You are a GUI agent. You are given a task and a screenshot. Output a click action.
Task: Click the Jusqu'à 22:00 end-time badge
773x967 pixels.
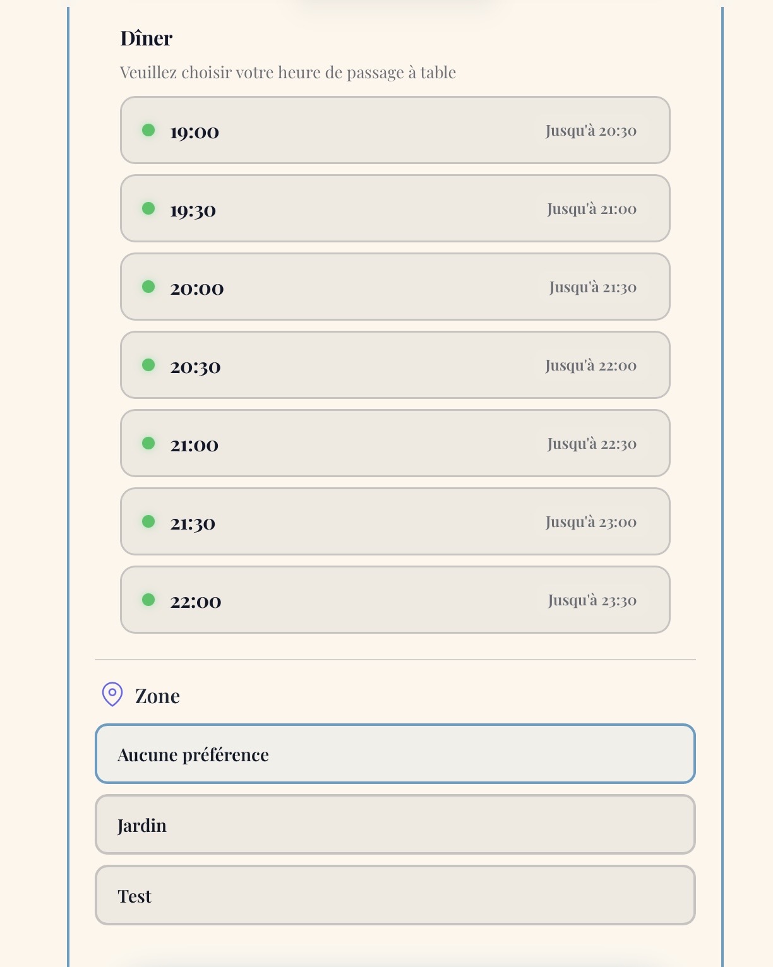tap(591, 365)
